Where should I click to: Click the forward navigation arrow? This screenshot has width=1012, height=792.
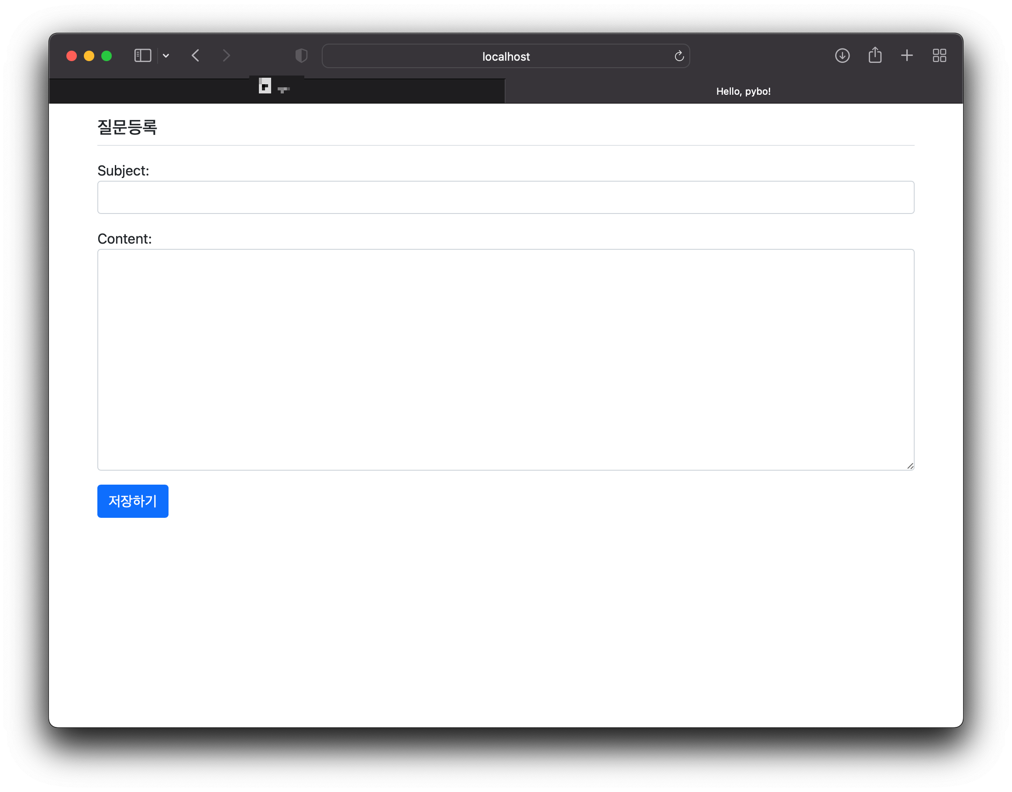226,55
